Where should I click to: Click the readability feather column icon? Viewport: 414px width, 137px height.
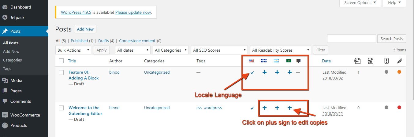point(399,61)
